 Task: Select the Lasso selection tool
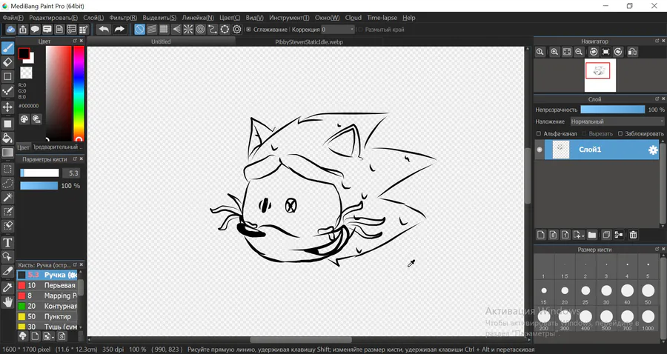pyautogui.click(x=7, y=183)
